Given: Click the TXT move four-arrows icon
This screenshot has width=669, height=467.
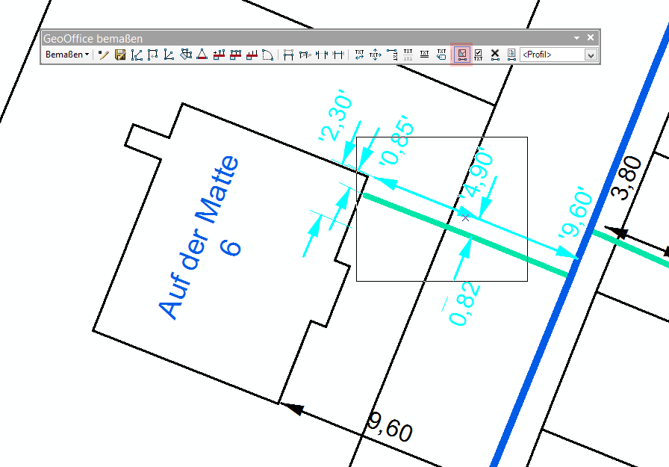Looking at the screenshot, I should click(x=376, y=55).
